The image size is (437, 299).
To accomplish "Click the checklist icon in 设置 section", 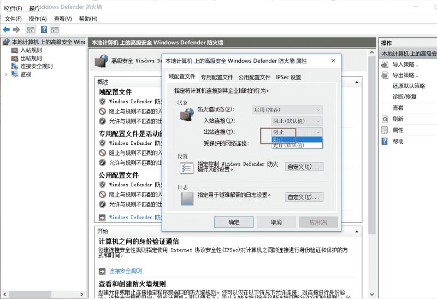I will (186, 168).
